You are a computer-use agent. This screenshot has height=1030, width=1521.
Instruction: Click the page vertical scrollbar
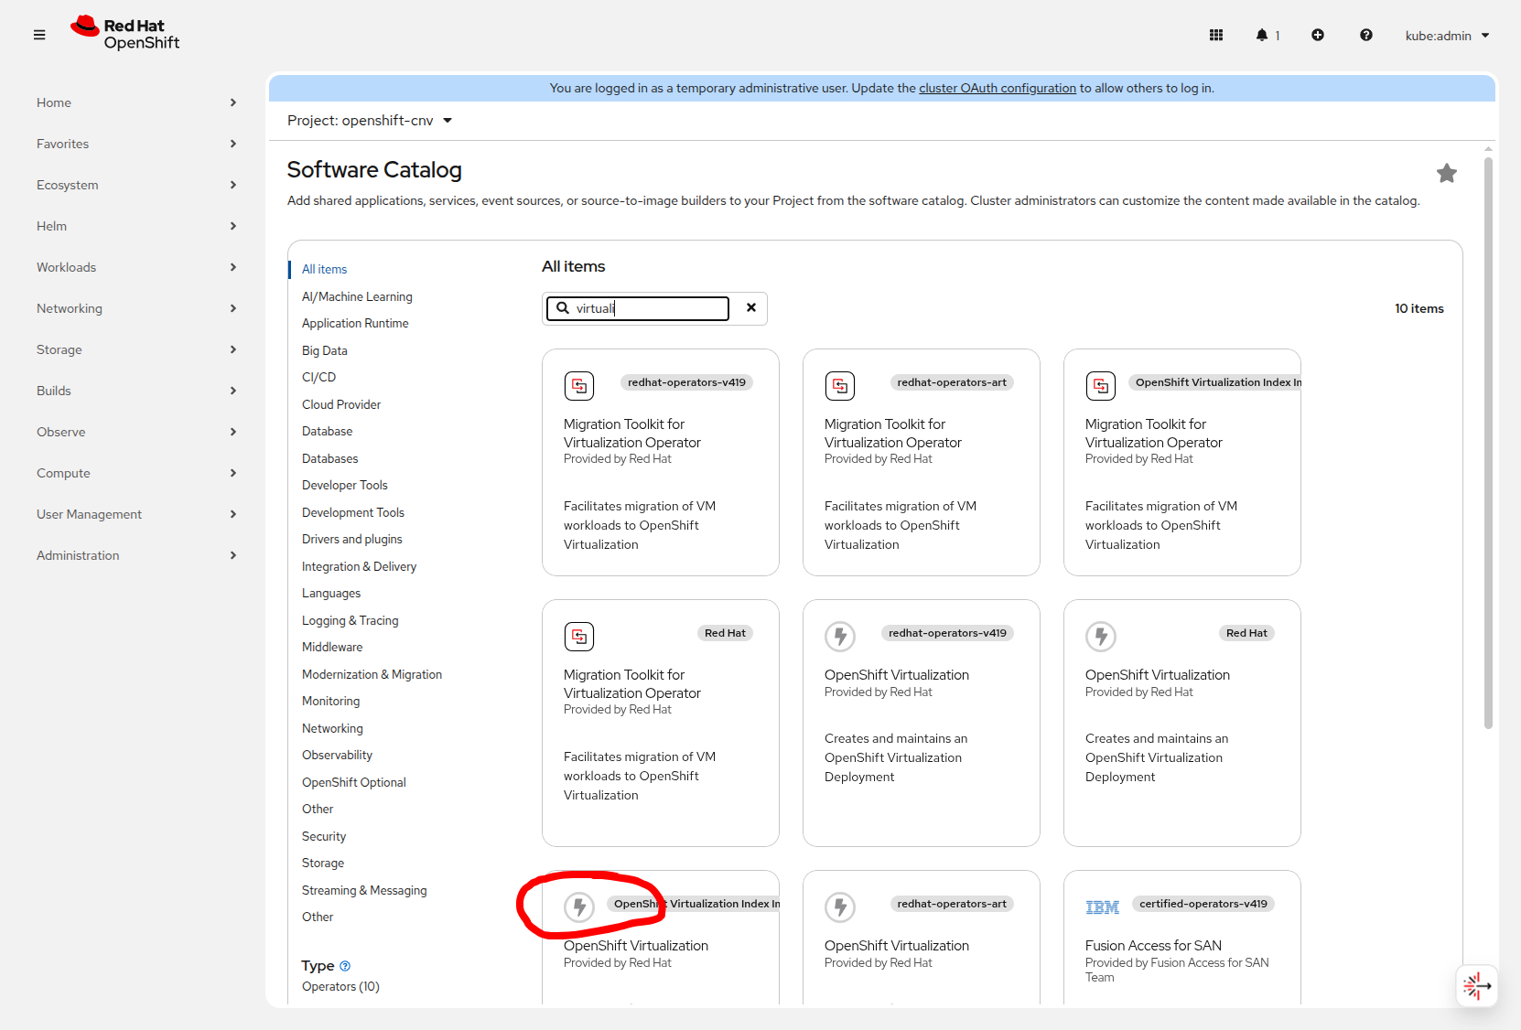click(x=1488, y=443)
